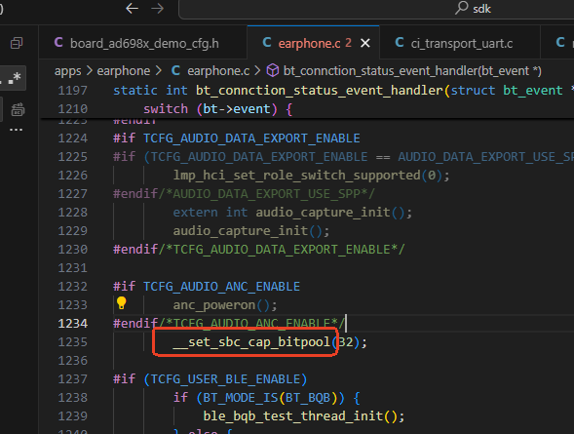This screenshot has height=434, width=574.
Task: Click the 'apps' breadcrumb
Action: click(67, 71)
